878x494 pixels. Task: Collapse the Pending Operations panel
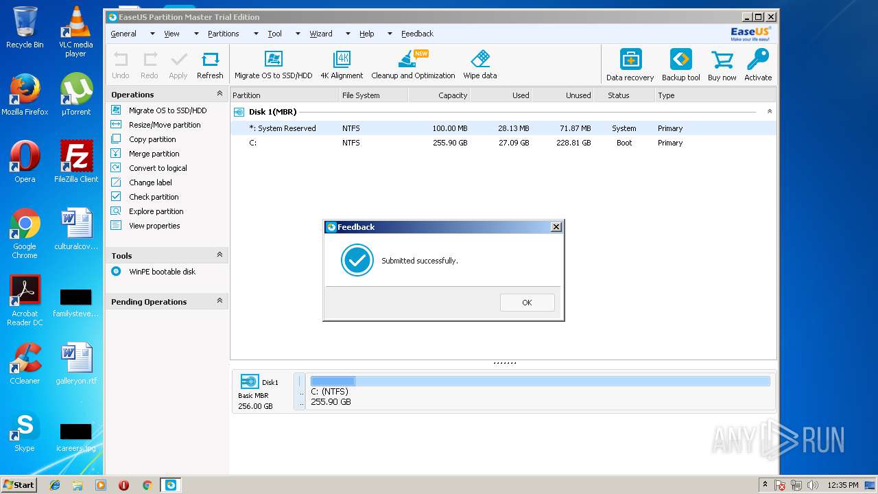pos(219,301)
